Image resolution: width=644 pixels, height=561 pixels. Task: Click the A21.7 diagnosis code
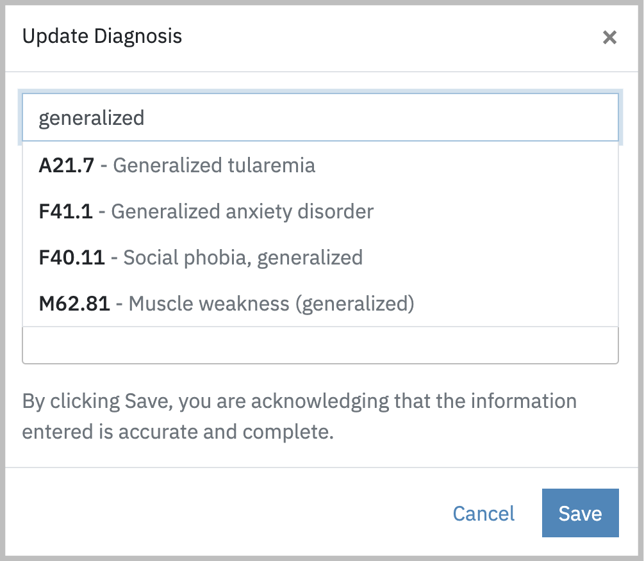(67, 165)
